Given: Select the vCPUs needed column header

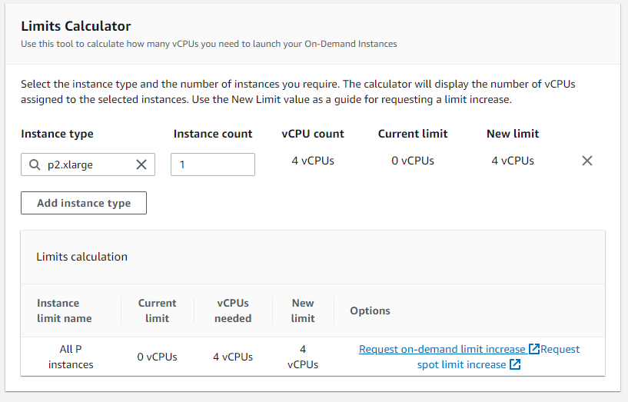Looking at the screenshot, I should click(x=233, y=311).
